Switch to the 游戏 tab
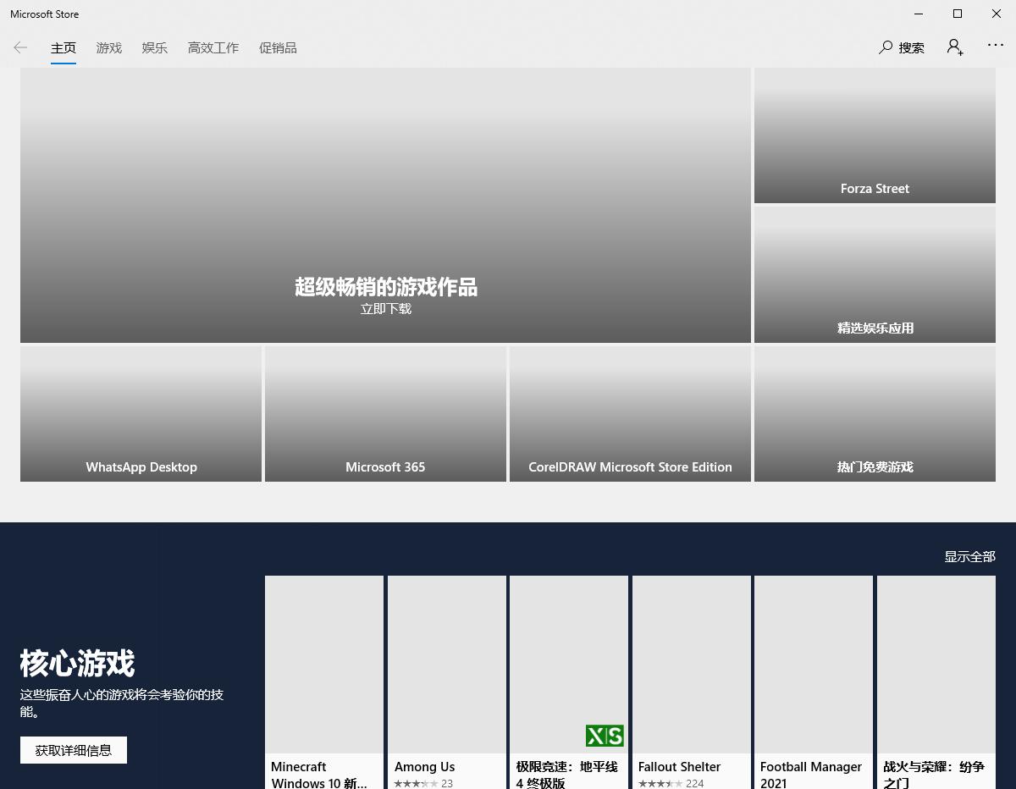 [x=108, y=48]
